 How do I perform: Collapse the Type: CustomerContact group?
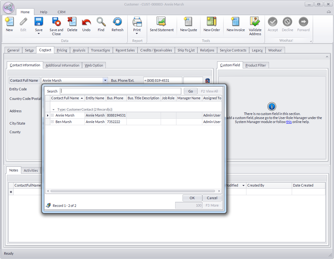[54, 109]
